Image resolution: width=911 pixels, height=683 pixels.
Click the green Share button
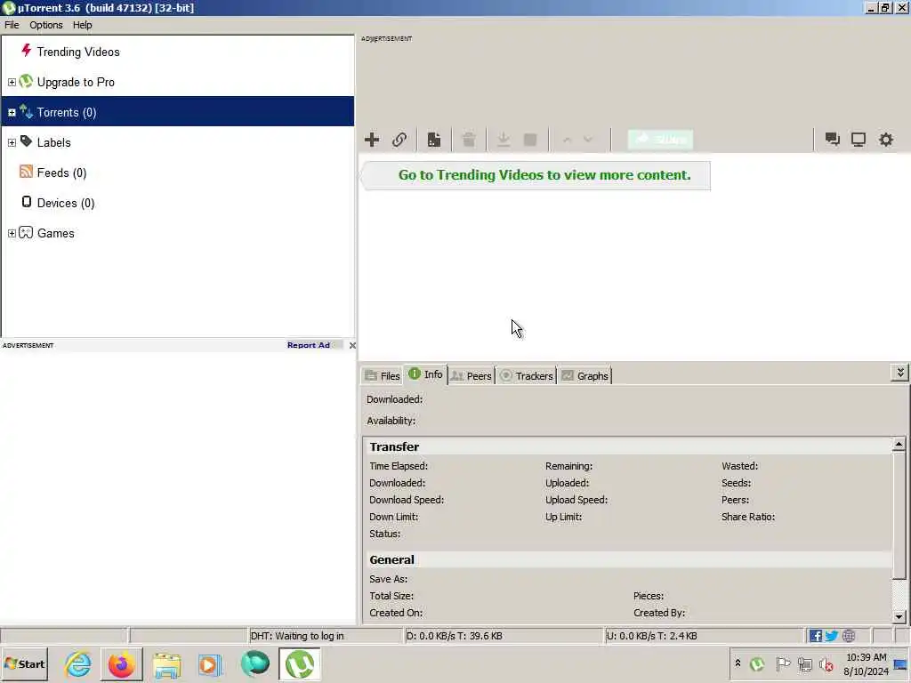pyautogui.click(x=660, y=140)
